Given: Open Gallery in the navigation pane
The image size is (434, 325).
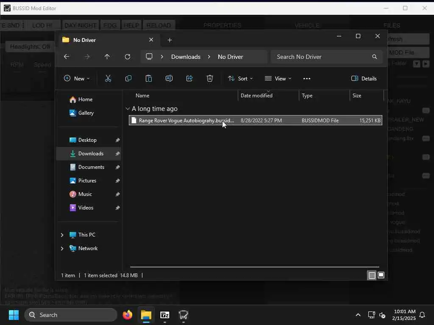Looking at the screenshot, I should (x=86, y=113).
